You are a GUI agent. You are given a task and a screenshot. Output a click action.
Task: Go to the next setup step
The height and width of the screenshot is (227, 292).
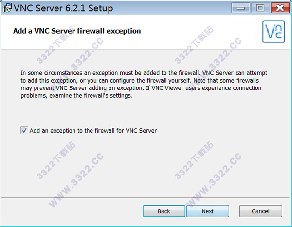point(207,211)
